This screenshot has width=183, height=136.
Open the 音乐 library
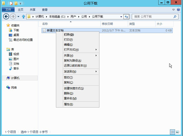point(14,69)
